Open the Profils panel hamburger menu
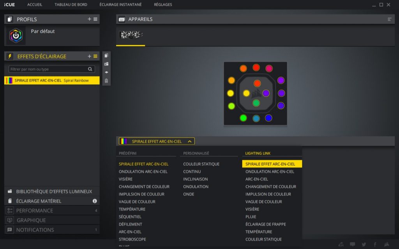399x249 pixels. [95, 19]
